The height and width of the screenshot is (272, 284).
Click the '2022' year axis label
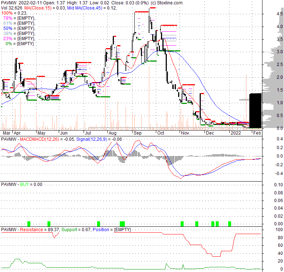(x=236, y=133)
